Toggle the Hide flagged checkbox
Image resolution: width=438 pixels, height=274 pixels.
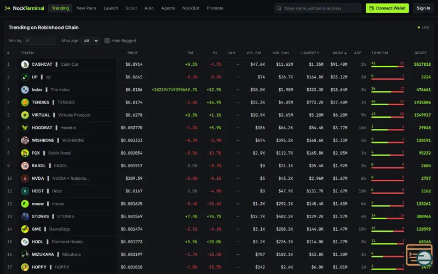(x=107, y=41)
